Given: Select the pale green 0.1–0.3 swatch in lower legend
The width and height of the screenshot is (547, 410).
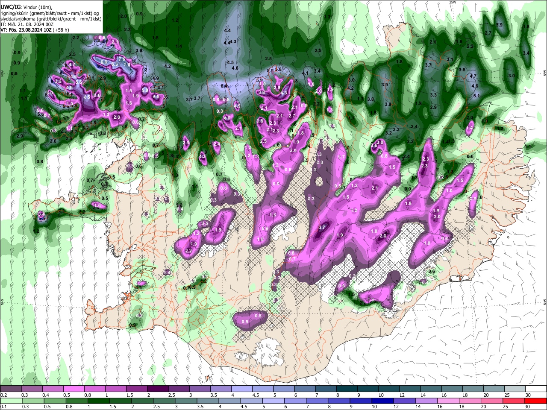Looking at the screenshot, I should click(11, 401).
